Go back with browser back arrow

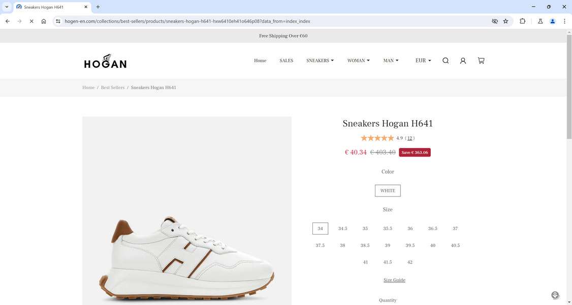8,21
